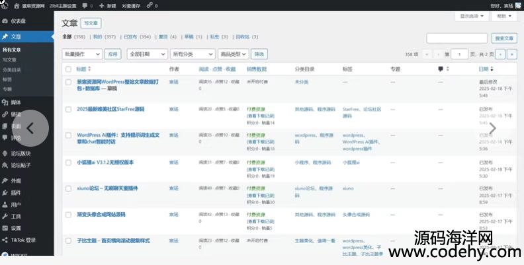Check the 小狐狸ai V3.1.2无授权版本 row
524x265 pixels.
pos(69,163)
